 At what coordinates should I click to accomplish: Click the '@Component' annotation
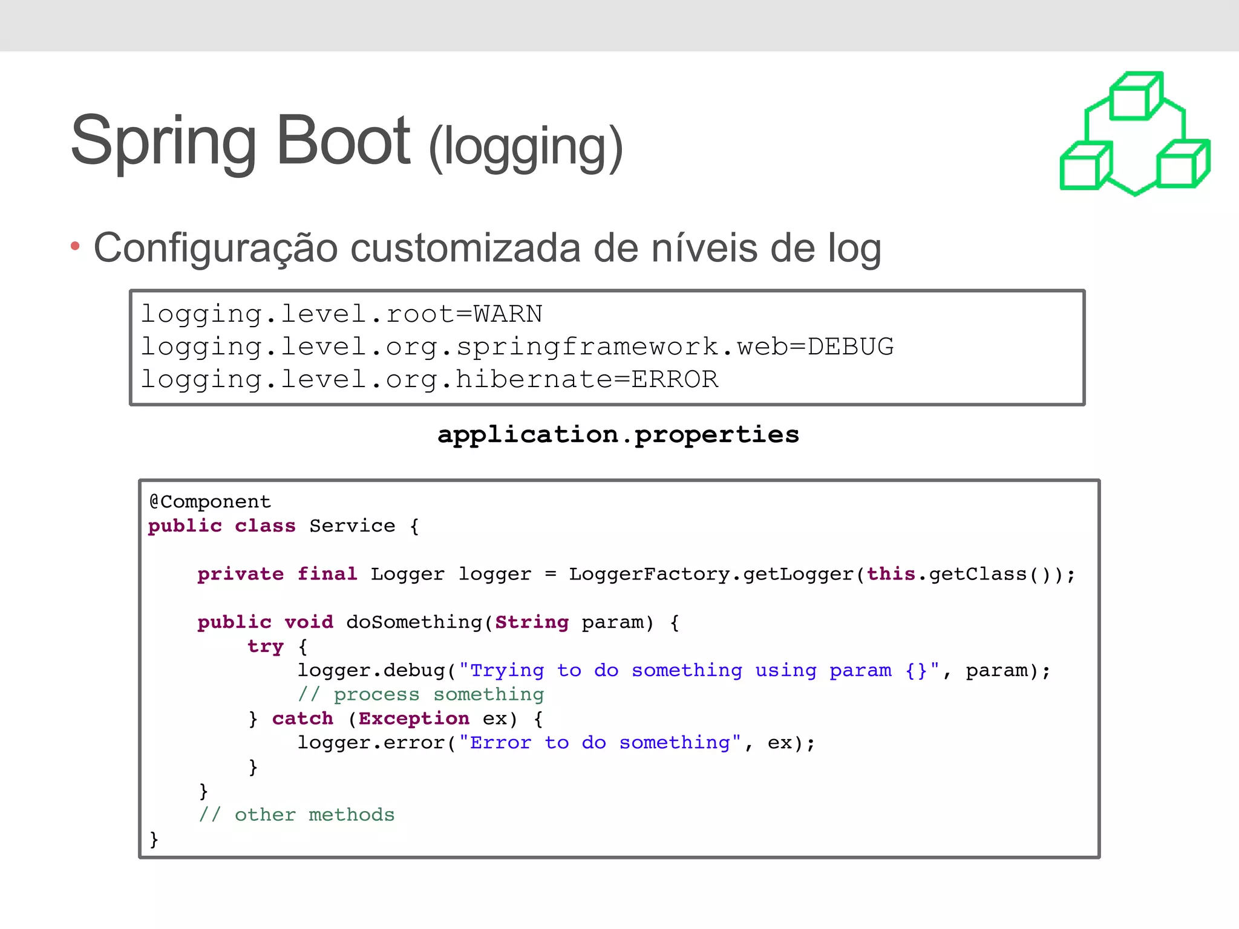[210, 501]
